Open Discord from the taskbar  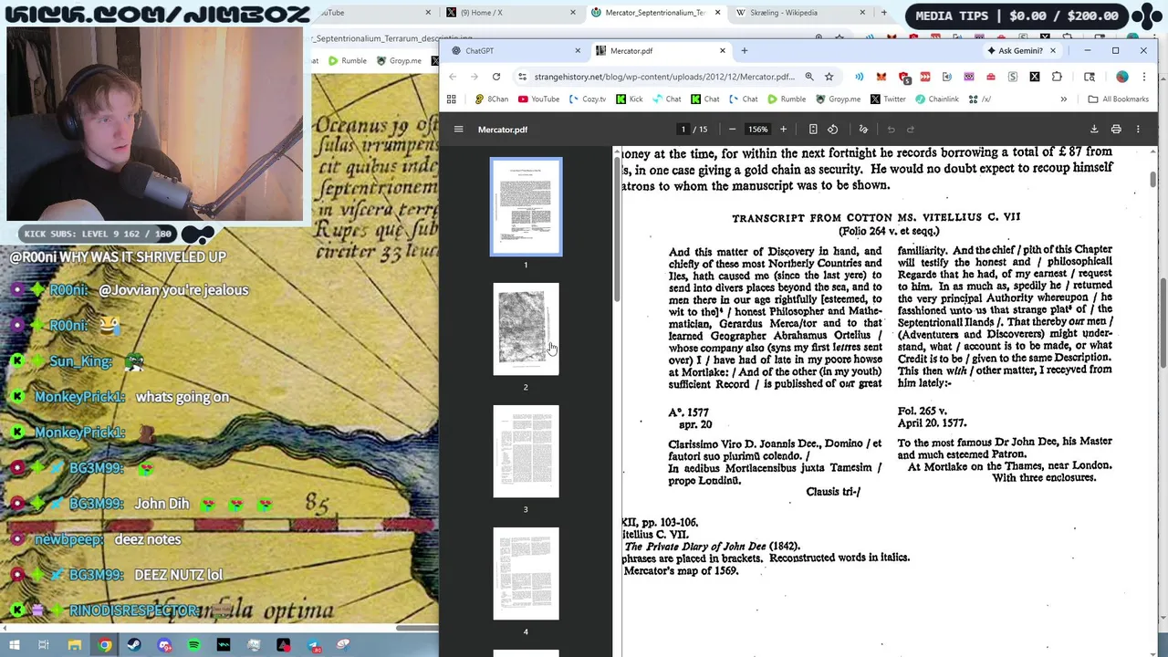[x=164, y=645]
